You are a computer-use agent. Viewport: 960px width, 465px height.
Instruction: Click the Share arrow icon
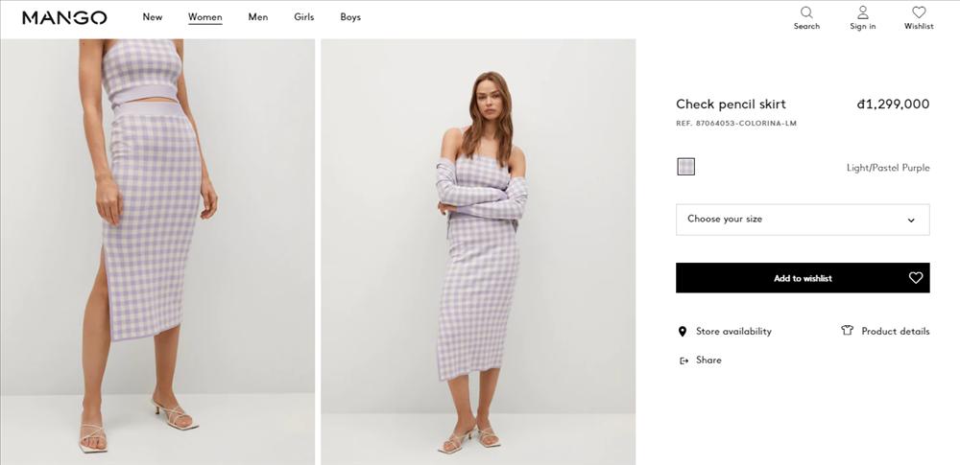pos(684,360)
